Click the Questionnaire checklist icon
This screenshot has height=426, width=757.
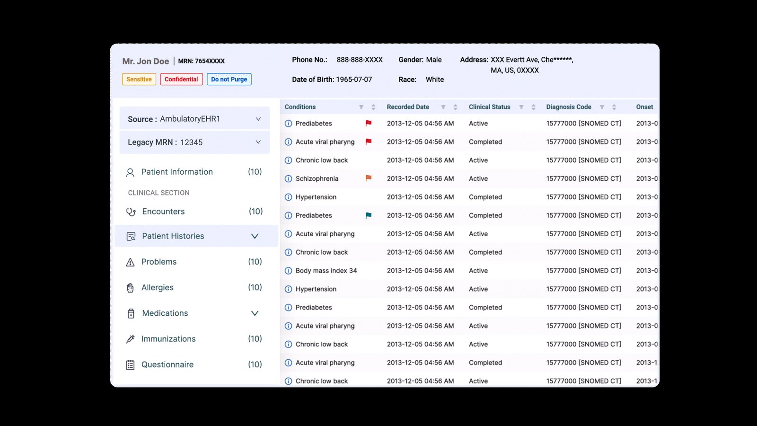coord(130,365)
